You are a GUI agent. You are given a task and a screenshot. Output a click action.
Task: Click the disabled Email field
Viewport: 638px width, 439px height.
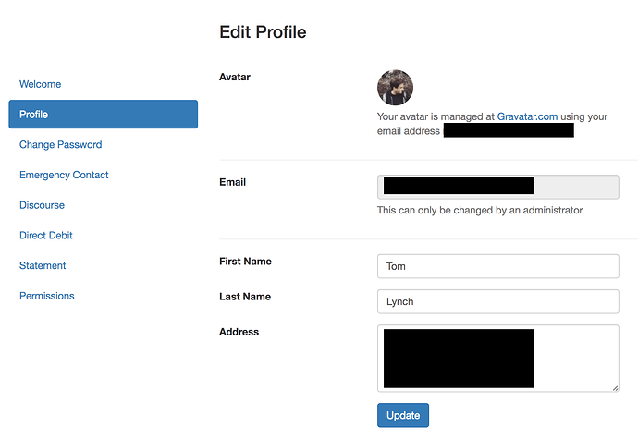click(x=498, y=188)
